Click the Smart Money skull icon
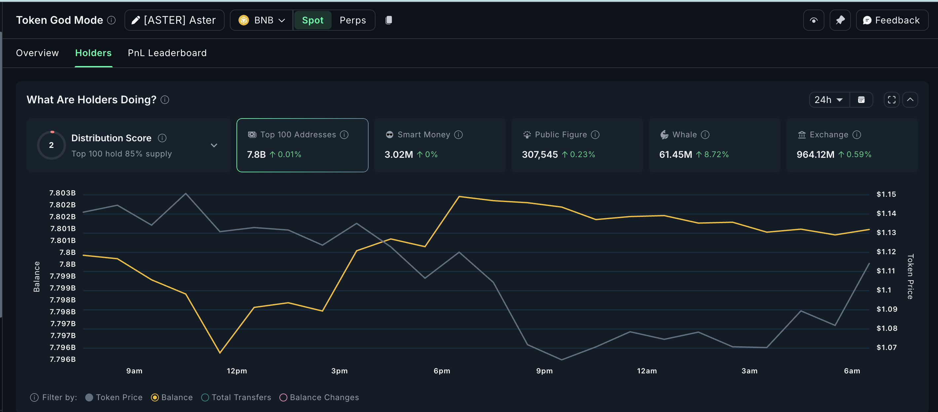938x412 pixels. coord(389,134)
